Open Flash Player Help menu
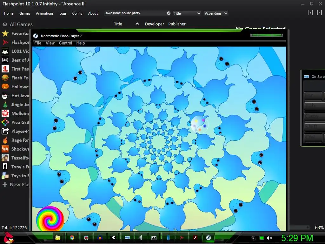This screenshot has height=244, width=325. (x=80, y=43)
